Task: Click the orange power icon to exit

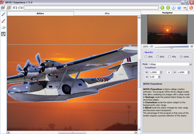Action: [191, 8]
